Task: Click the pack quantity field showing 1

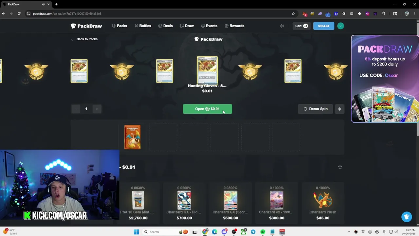Action: pos(86,109)
